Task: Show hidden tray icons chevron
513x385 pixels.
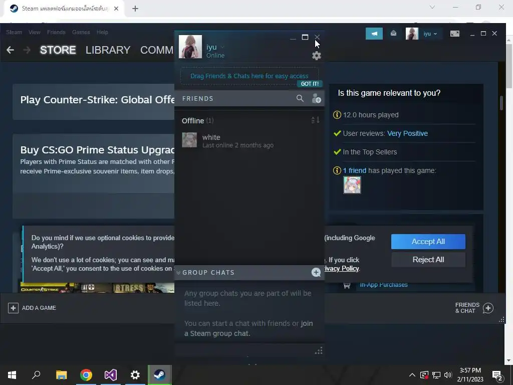Action: tap(412, 375)
